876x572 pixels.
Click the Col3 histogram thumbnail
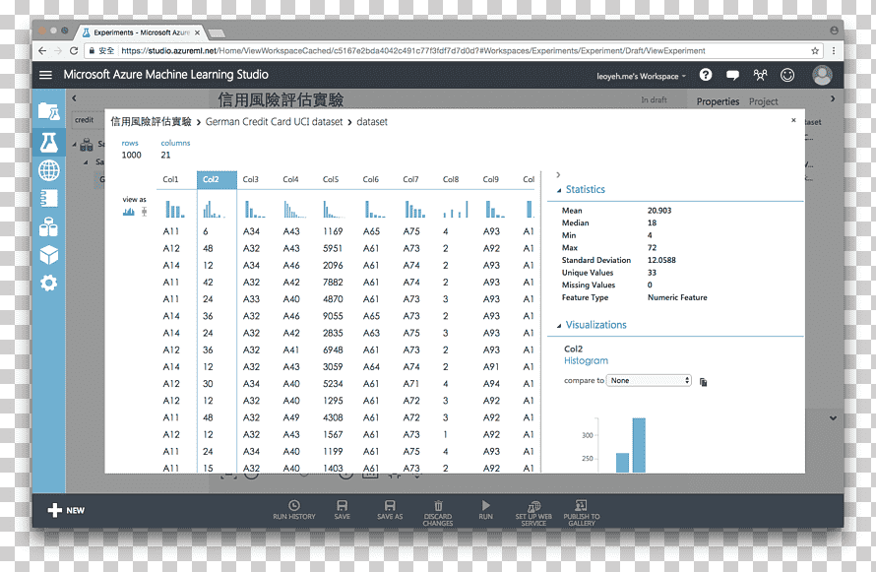[255, 209]
